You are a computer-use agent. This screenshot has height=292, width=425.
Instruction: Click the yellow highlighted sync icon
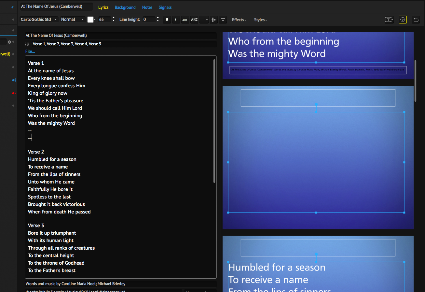click(x=403, y=20)
